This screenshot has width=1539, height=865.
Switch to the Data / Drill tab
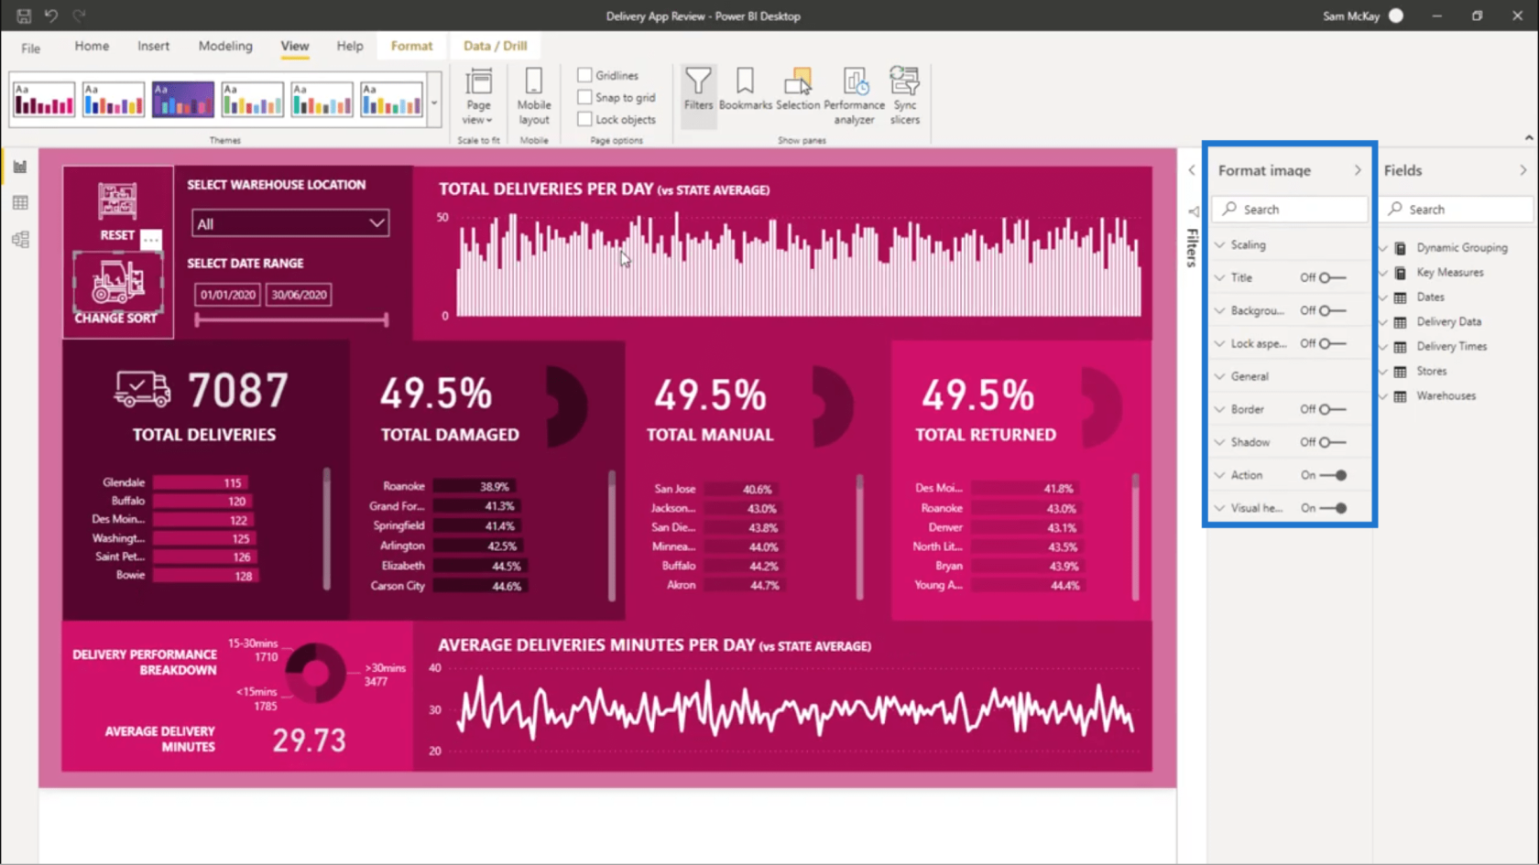point(495,46)
